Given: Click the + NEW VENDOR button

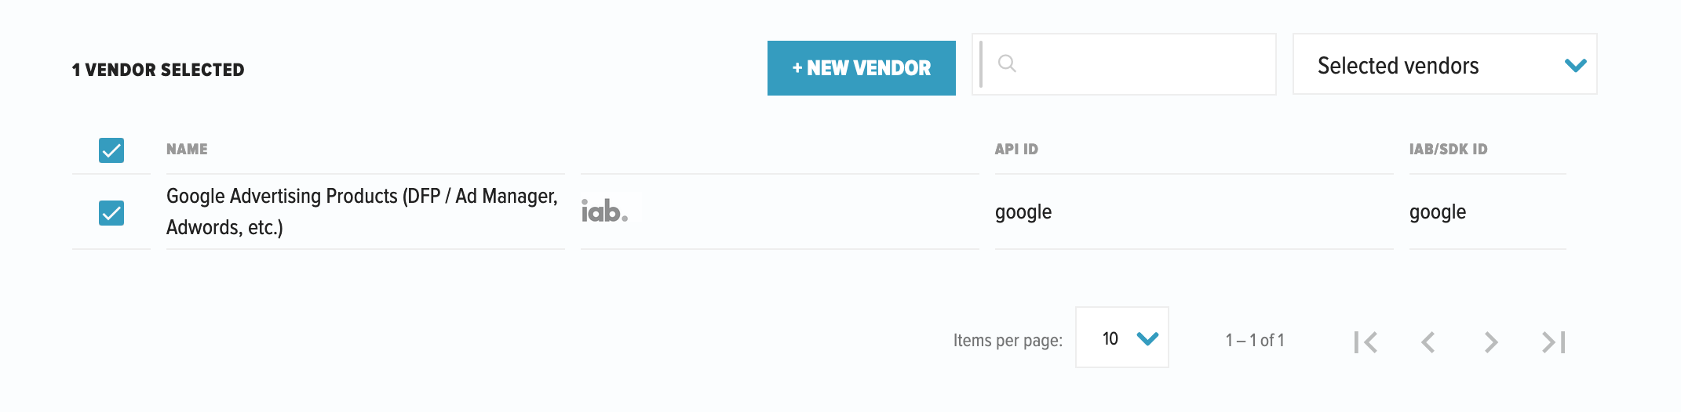Looking at the screenshot, I should (x=861, y=68).
